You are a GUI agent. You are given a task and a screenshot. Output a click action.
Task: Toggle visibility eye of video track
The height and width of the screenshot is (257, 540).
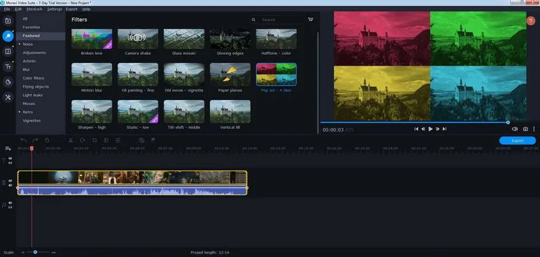pos(10,180)
